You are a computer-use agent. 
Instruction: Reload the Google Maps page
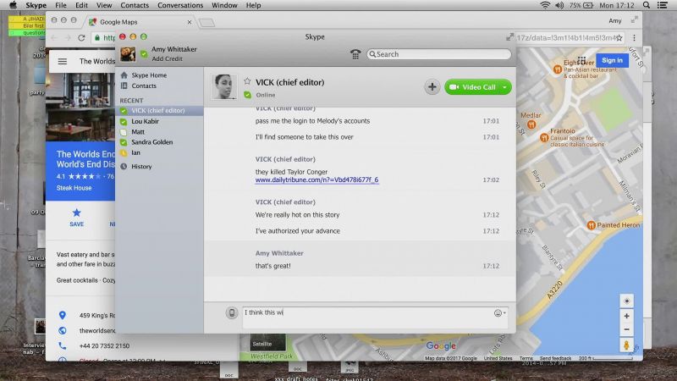tap(81, 38)
